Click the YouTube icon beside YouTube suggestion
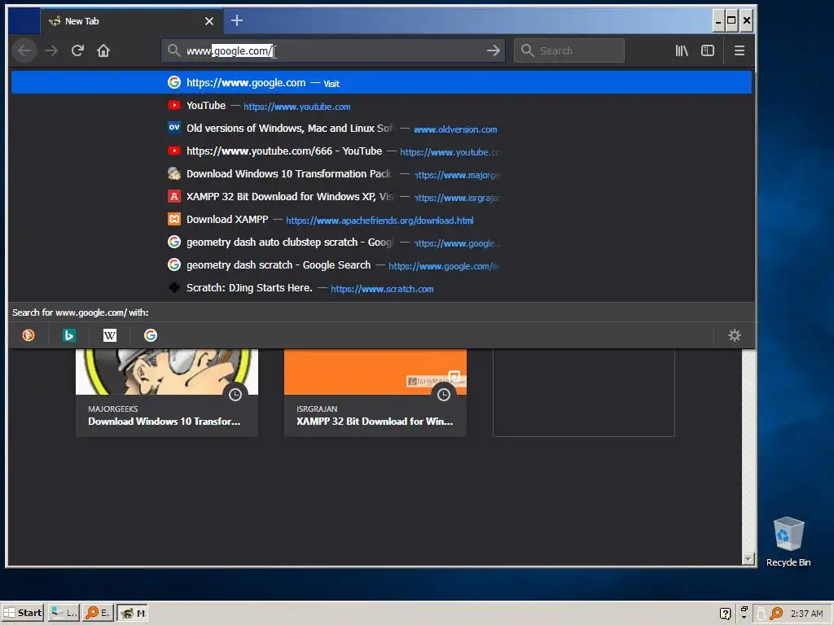The height and width of the screenshot is (625, 834). (x=174, y=105)
